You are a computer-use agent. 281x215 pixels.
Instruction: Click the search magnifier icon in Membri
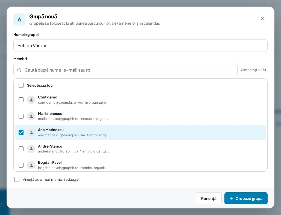(19, 70)
